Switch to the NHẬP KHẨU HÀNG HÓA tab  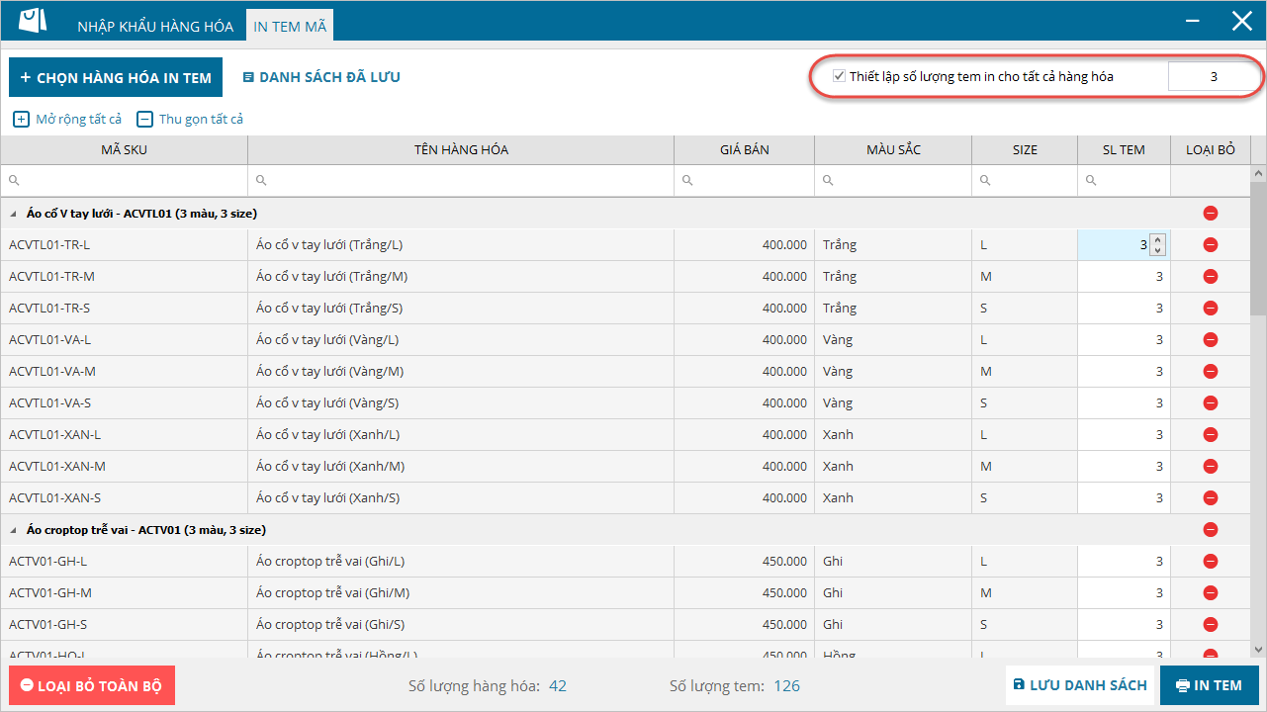click(155, 27)
